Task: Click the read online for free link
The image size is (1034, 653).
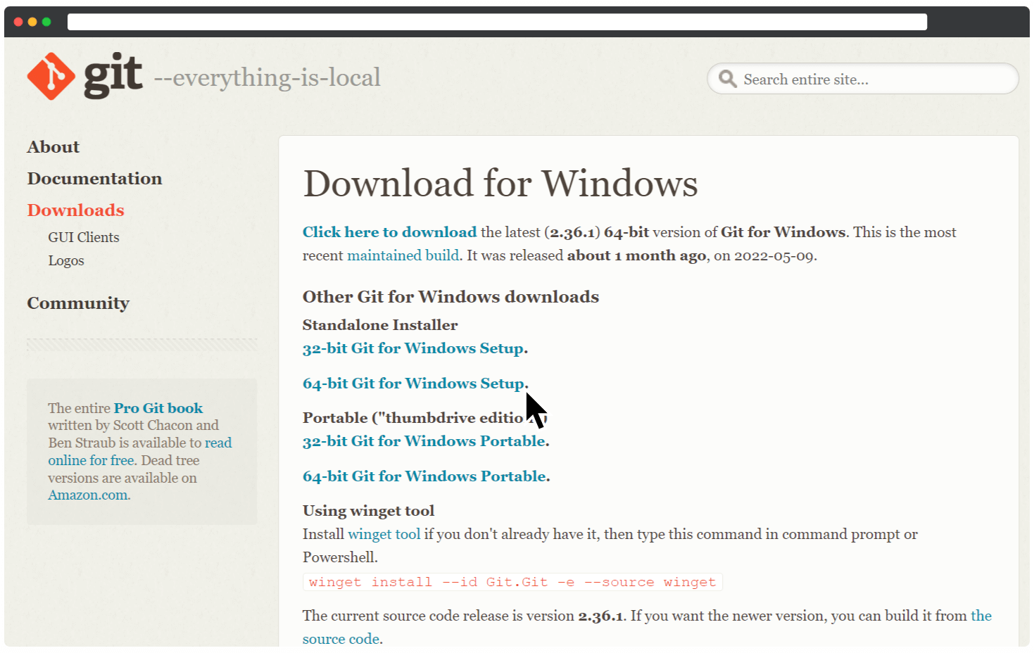Action: pyautogui.click(x=140, y=451)
